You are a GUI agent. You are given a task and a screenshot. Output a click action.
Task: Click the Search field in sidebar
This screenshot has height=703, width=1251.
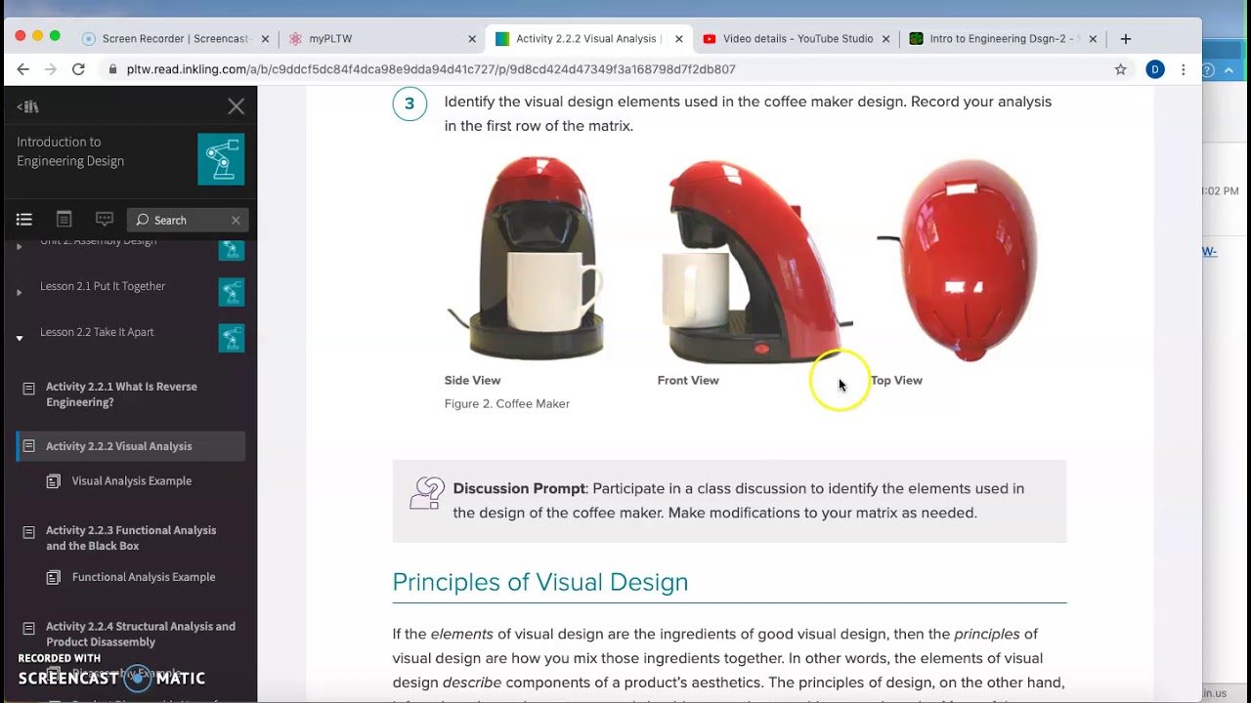[x=188, y=221]
